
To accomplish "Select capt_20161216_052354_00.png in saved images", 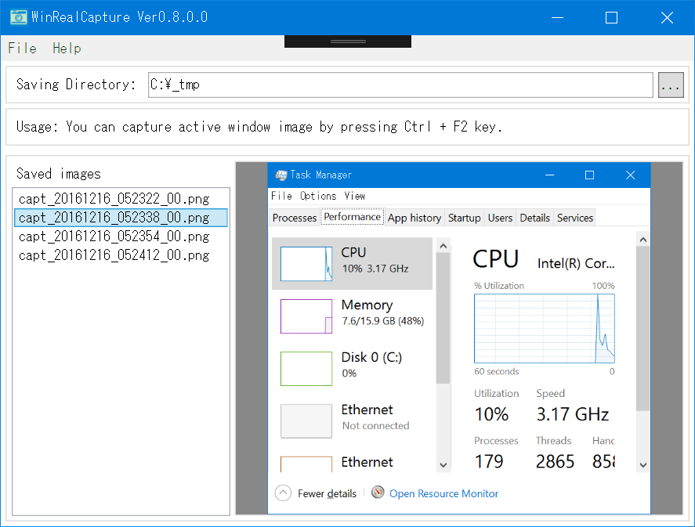I will coord(121,236).
